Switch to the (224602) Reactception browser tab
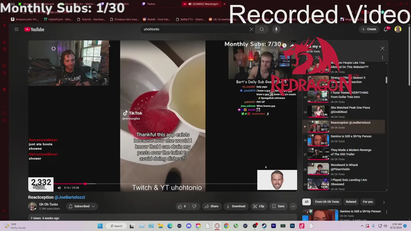 tap(202, 4)
